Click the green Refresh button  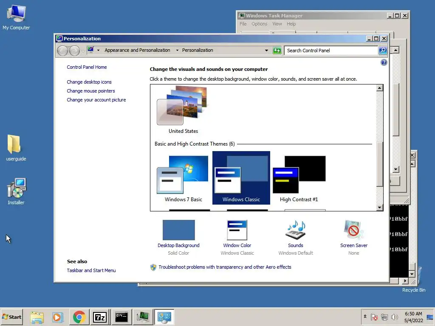pos(277,51)
